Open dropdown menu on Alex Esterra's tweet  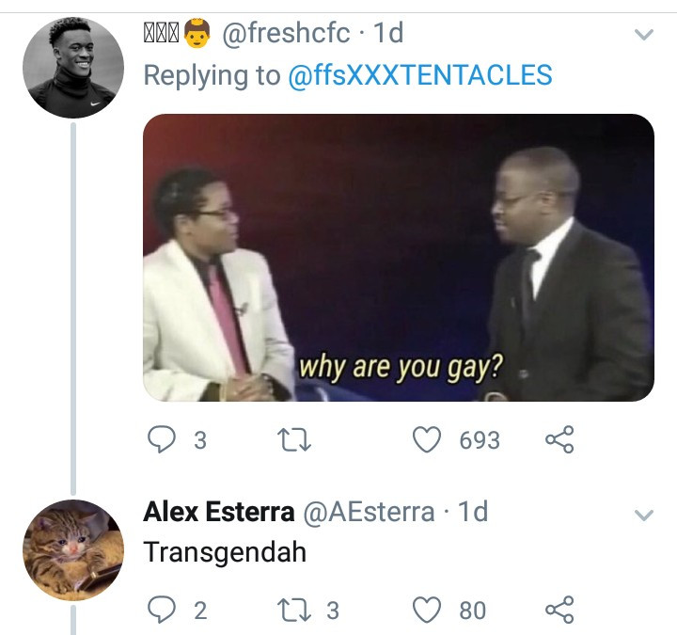pos(644,515)
